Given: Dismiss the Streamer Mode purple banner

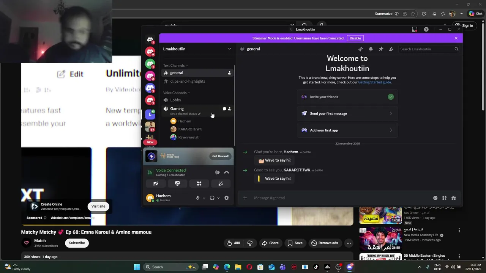Looking at the screenshot, I should 456,38.
